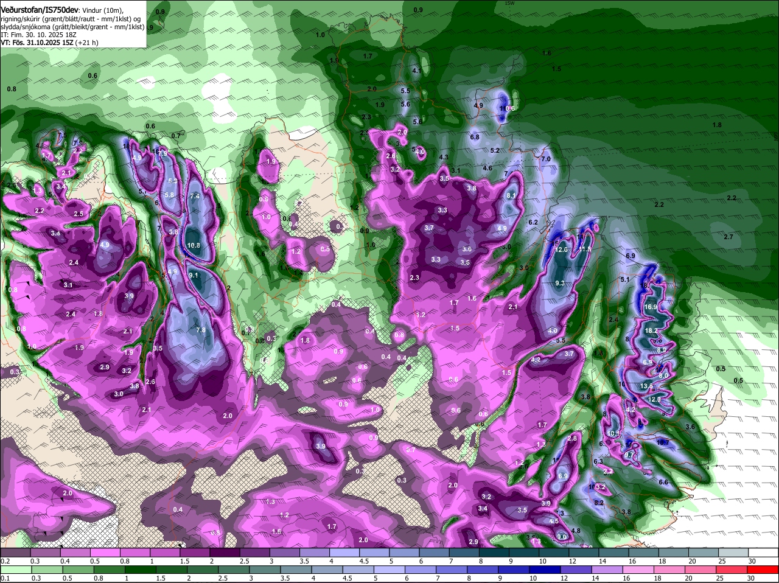779x583 pixels.
Task: Click the 6.6 precipitation value on the map
Action: (663, 483)
